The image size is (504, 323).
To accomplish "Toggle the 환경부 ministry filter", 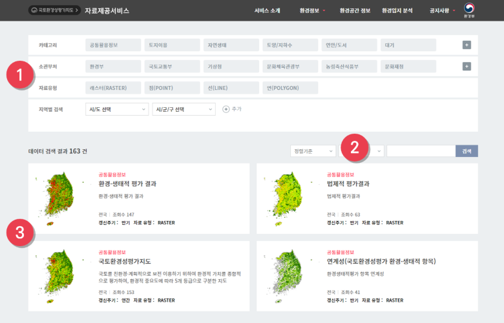I will coord(113,67).
